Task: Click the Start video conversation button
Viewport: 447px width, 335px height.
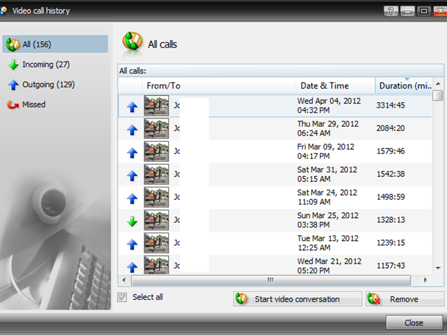Action: pos(297,299)
